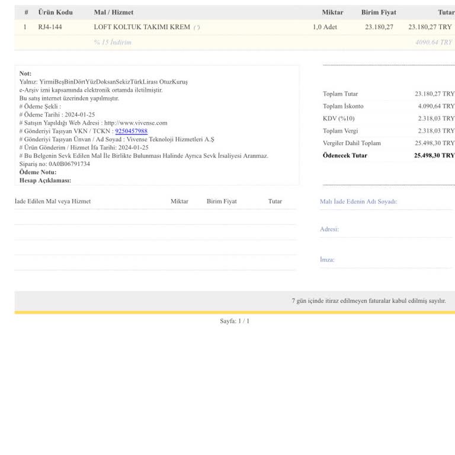Screen dimensions: 455x455
Task: Click the '% 15 İndirim' discount text
Action: pyautogui.click(x=113, y=42)
